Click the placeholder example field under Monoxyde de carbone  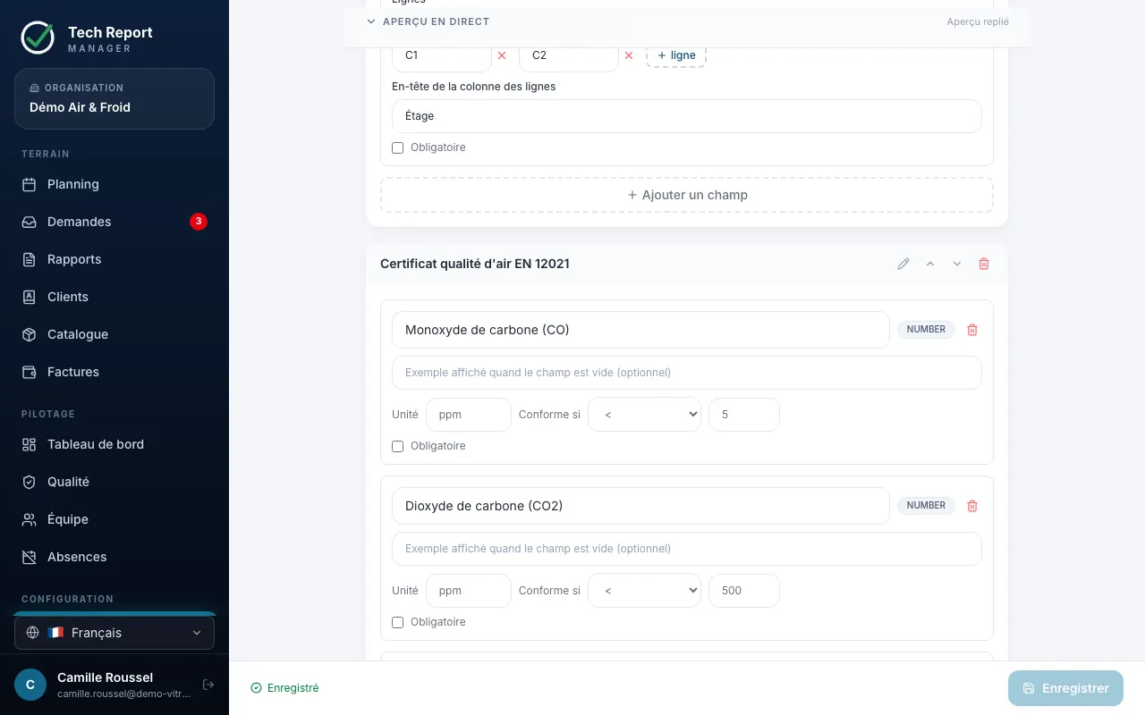(x=687, y=373)
